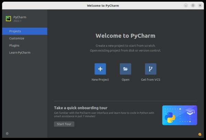Image resolution: width=206 pixels, height=140 pixels.
Task: Click the onboarding tour Python banner image
Action: pos(180,115)
